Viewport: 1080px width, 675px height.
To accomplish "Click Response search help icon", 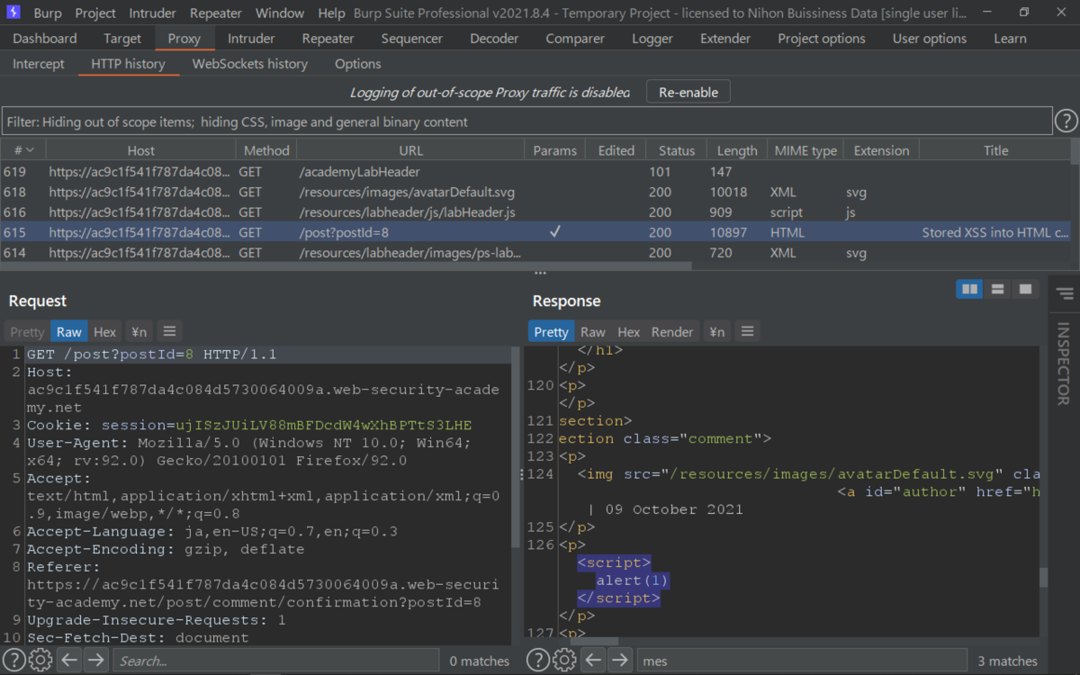I will click(x=537, y=661).
